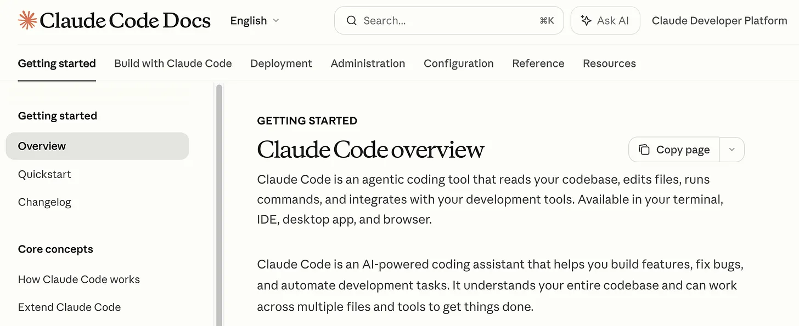Expand the Copy page options chevron

click(732, 150)
